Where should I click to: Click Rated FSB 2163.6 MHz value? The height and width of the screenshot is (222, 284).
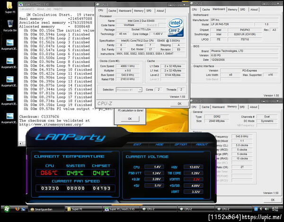tap(128, 79)
